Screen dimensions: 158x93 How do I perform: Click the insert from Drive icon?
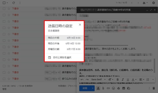[x=118, y=88]
